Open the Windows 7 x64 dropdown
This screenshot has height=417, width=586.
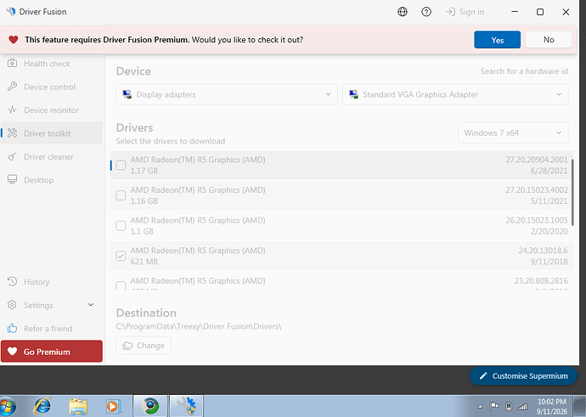click(513, 132)
